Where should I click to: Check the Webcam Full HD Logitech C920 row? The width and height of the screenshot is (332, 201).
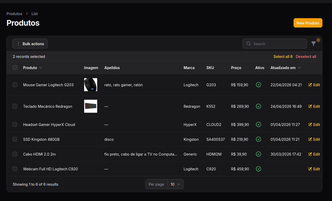[x=15, y=169]
